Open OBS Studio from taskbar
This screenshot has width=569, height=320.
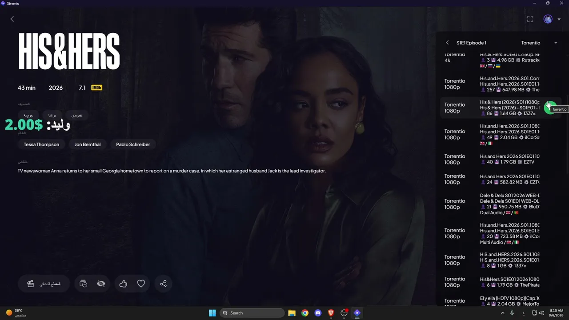click(x=344, y=313)
